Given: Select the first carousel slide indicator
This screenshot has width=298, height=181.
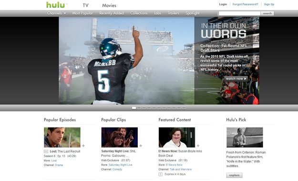Looking at the screenshot, I should click(x=134, y=108).
